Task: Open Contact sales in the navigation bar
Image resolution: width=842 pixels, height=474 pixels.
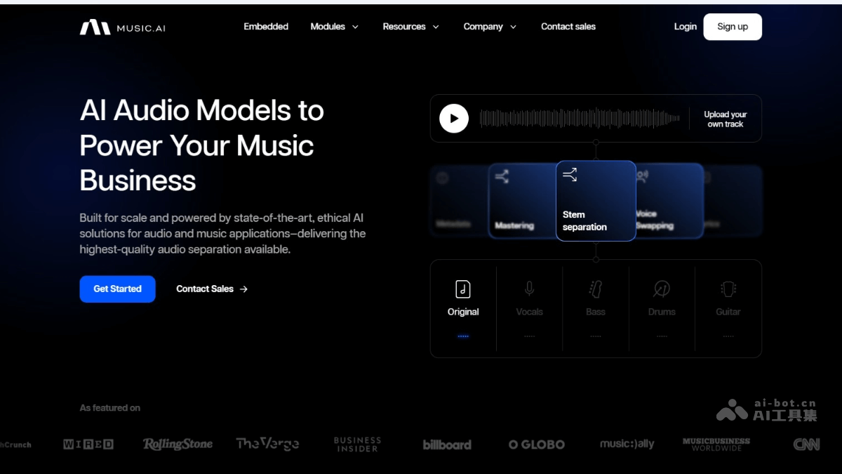Action: click(568, 27)
